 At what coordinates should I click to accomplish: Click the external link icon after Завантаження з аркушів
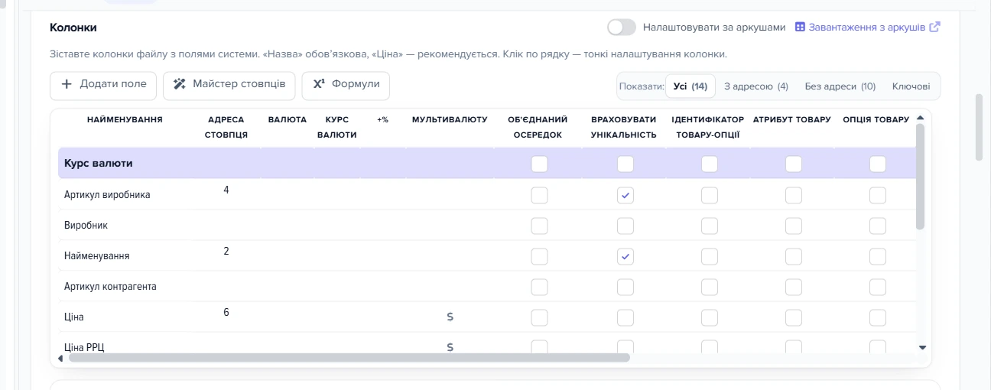(934, 27)
